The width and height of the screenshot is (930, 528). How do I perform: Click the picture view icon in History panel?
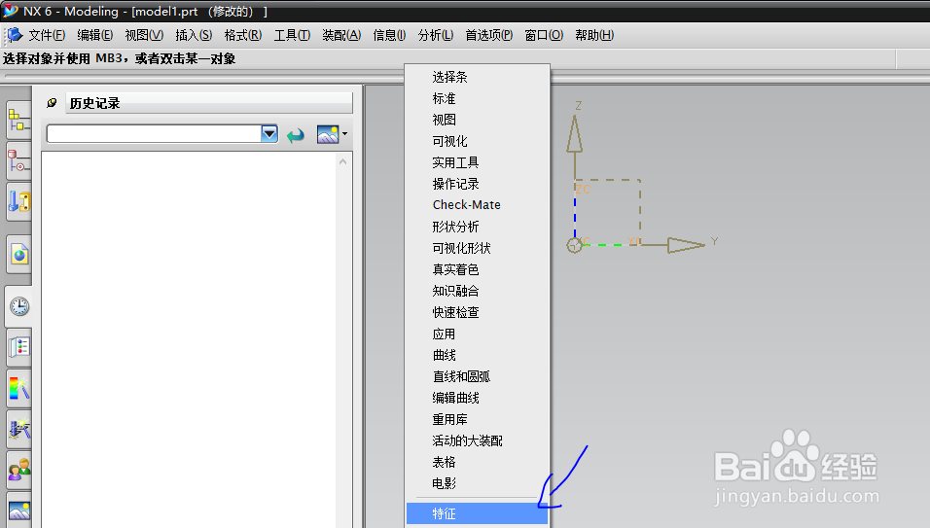tap(328, 134)
